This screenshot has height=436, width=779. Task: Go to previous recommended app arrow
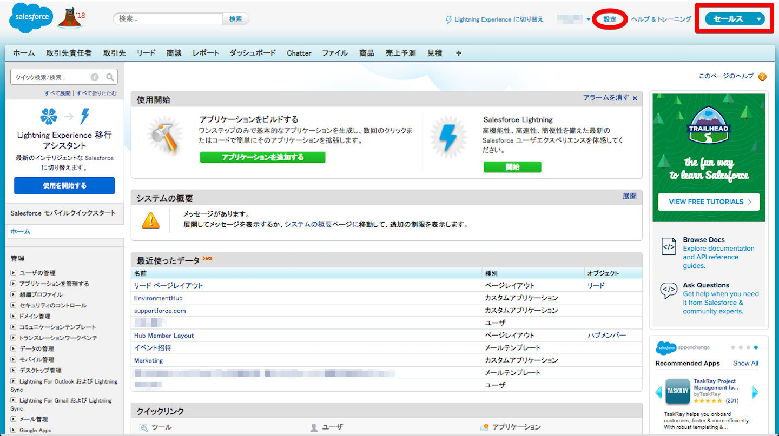coord(658,392)
